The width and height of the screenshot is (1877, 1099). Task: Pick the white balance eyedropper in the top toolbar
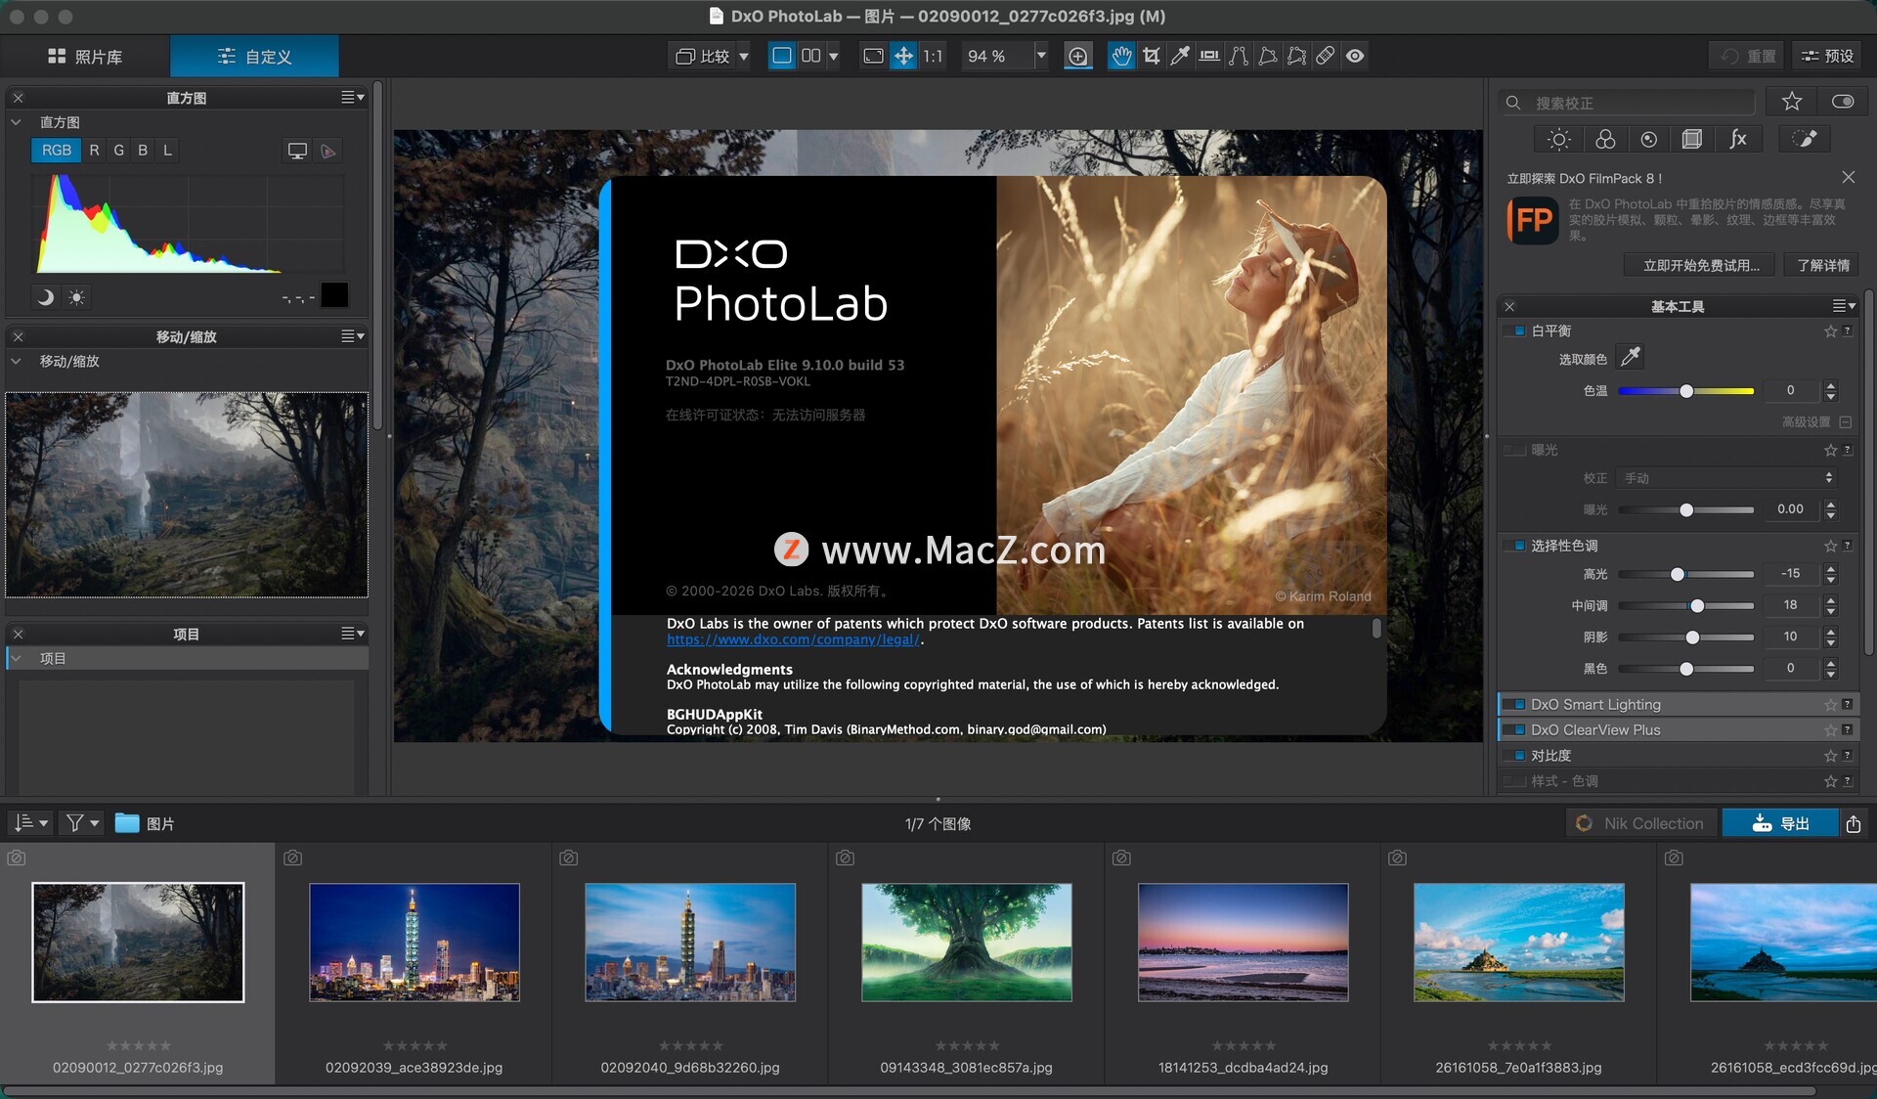(1180, 56)
